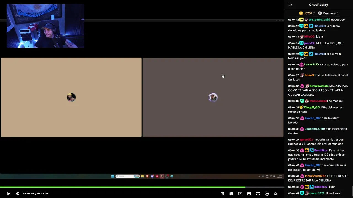This screenshot has width=353, height=198.
Task: Jump to chat timestamp 06:04:44
Action: pos(293,176)
